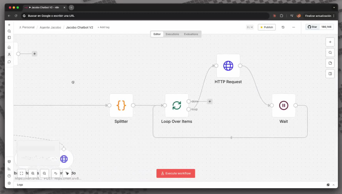Open a new browser tab
Image resolution: width=342 pixels, height=194 pixels.
point(71,8)
